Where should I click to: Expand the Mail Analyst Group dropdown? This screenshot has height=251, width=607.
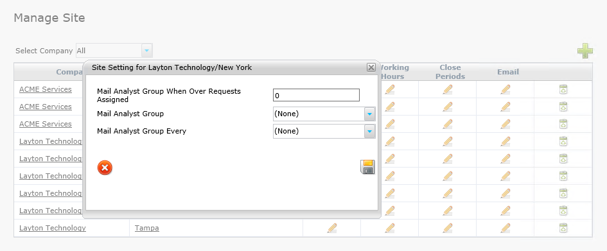click(370, 114)
